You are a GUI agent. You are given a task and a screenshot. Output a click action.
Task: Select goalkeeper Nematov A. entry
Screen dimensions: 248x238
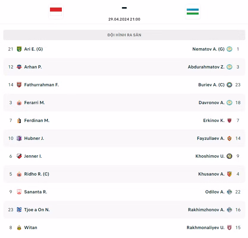click(x=208, y=49)
